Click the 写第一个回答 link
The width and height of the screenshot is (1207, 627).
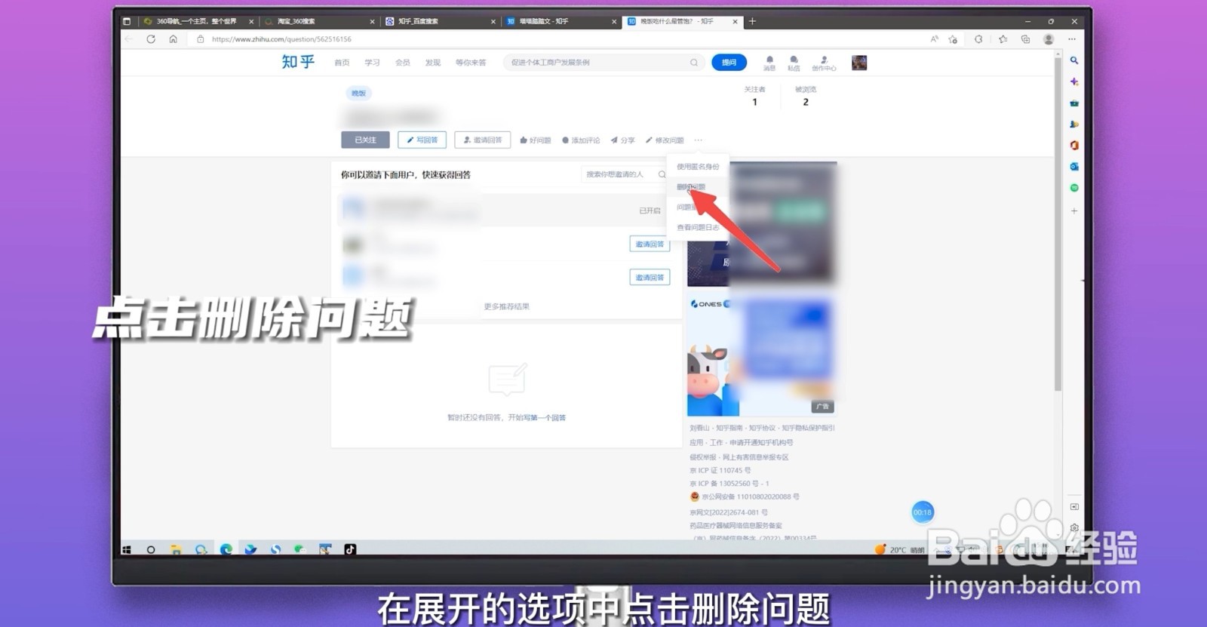click(545, 417)
